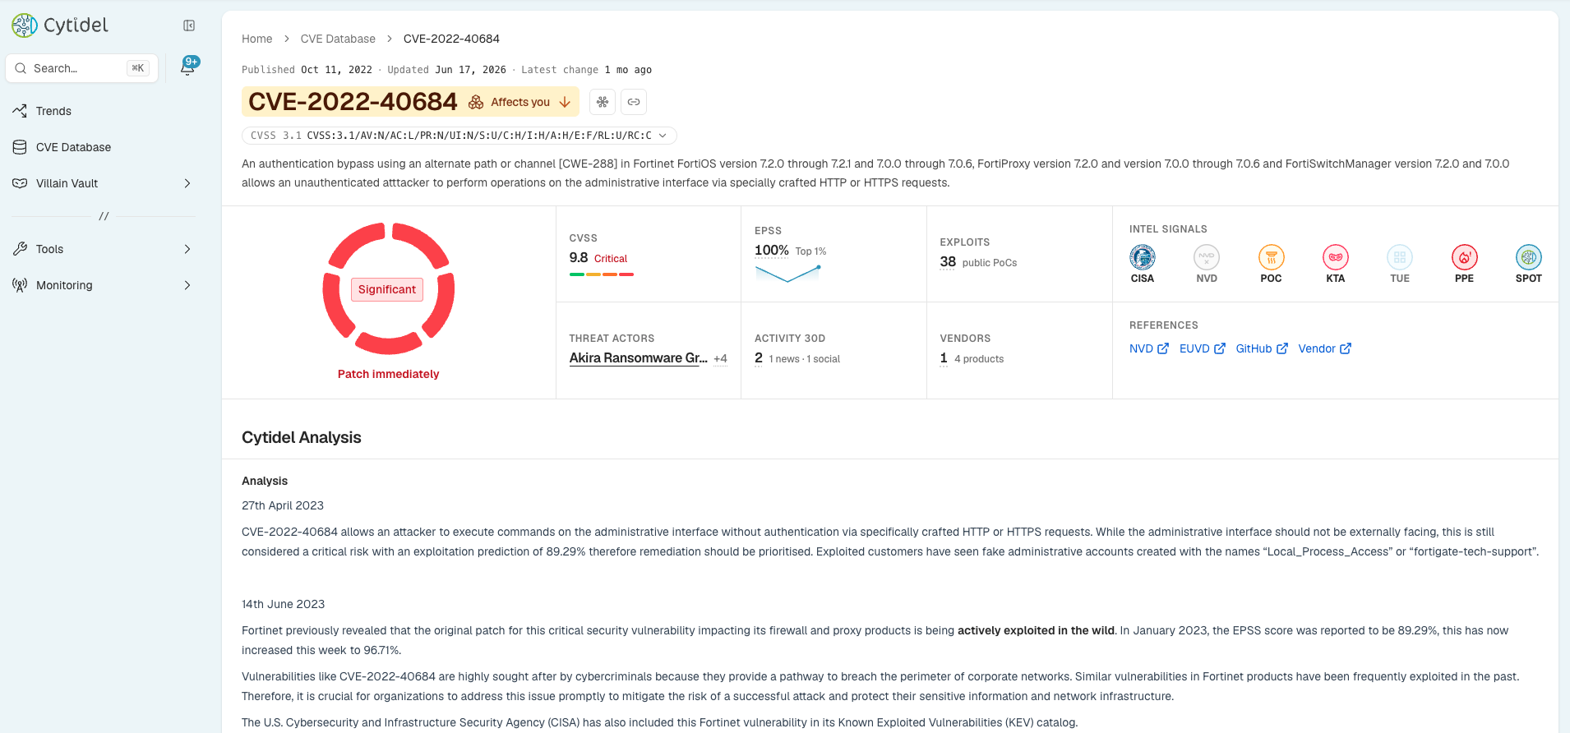Click the CVE-2022-40684 title heading
Viewport: 1570px width, 733px height.
pyautogui.click(x=353, y=102)
